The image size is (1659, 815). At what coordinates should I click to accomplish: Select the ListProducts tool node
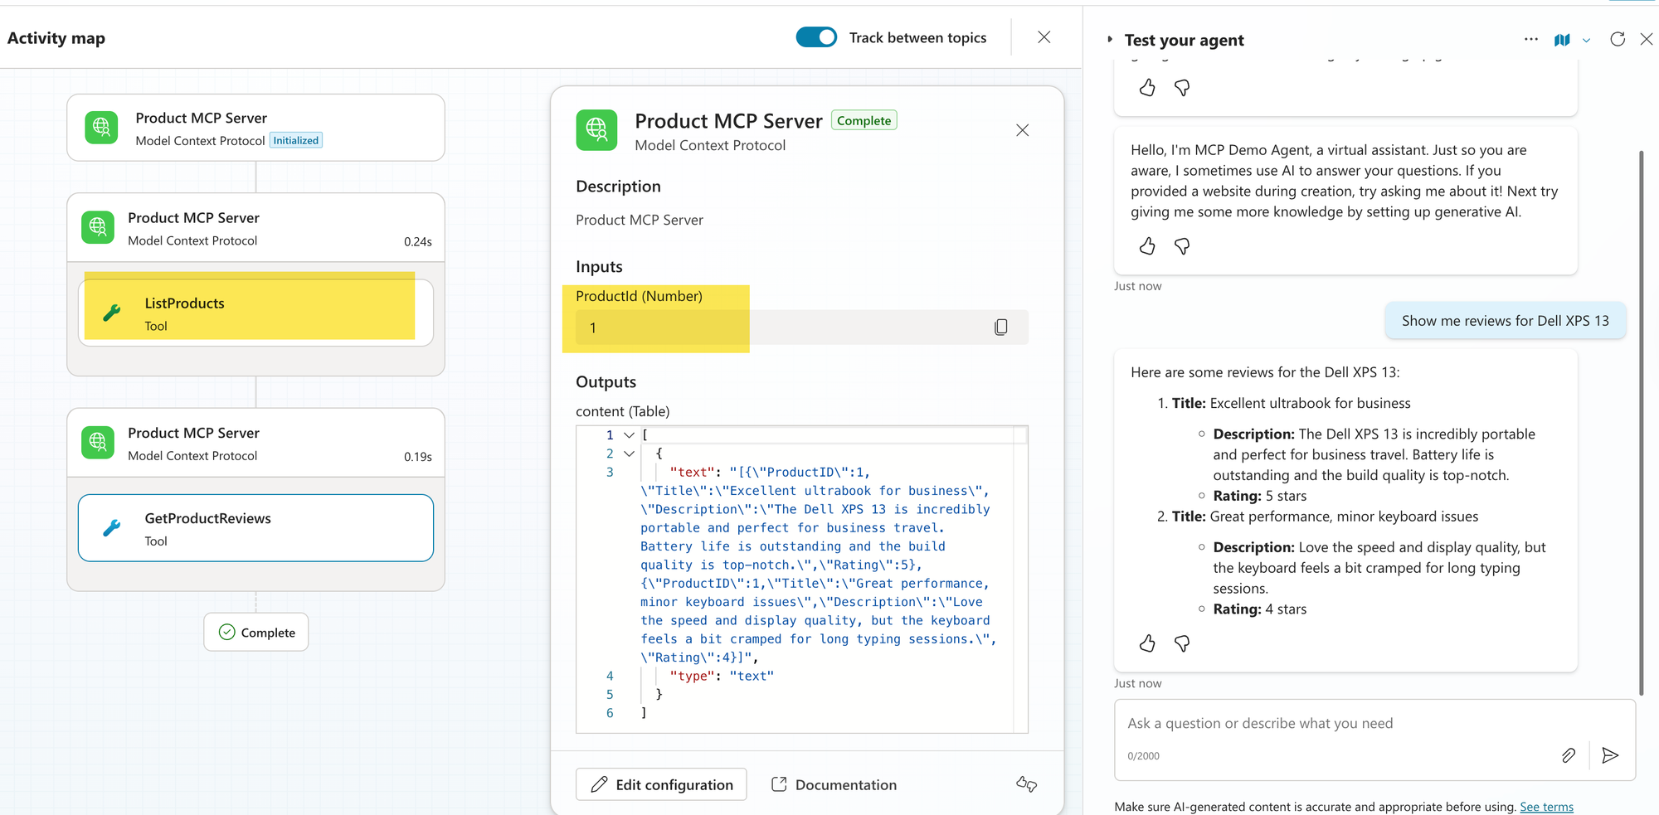tap(255, 313)
